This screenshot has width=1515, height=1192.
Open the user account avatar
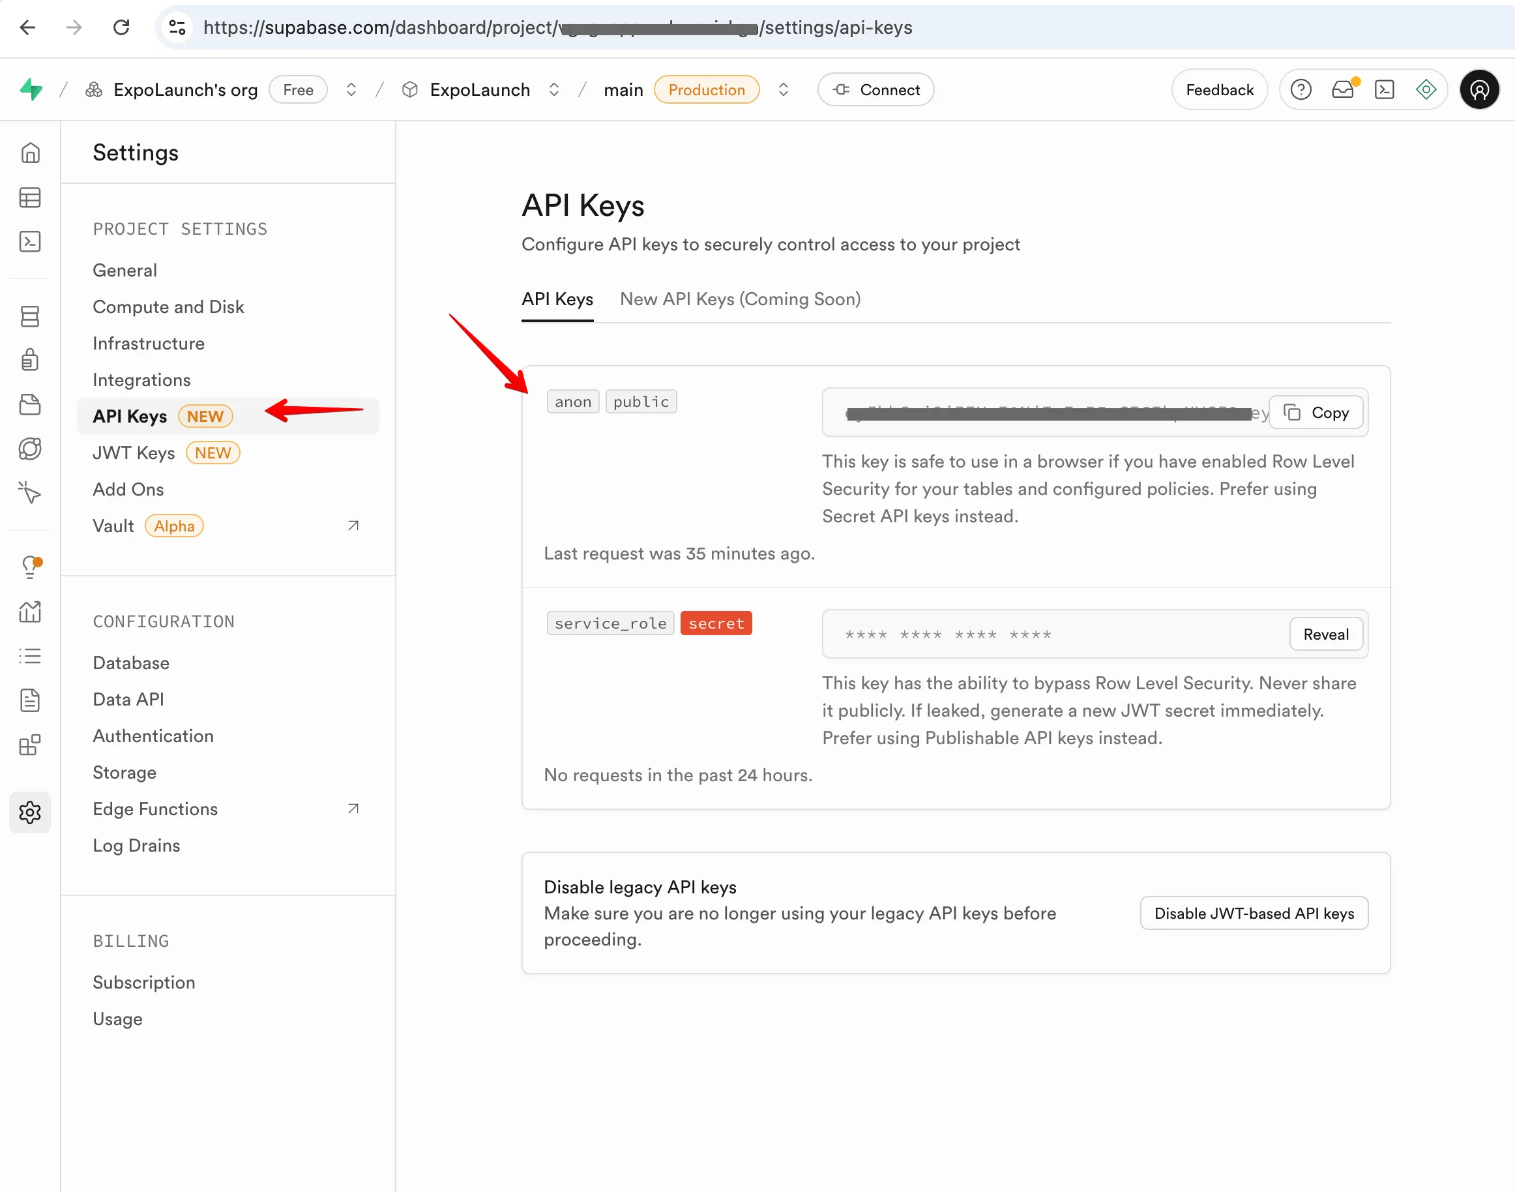click(x=1479, y=89)
